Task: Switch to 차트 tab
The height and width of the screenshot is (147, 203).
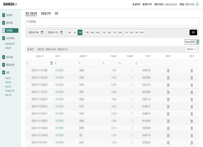Action: 56,13
